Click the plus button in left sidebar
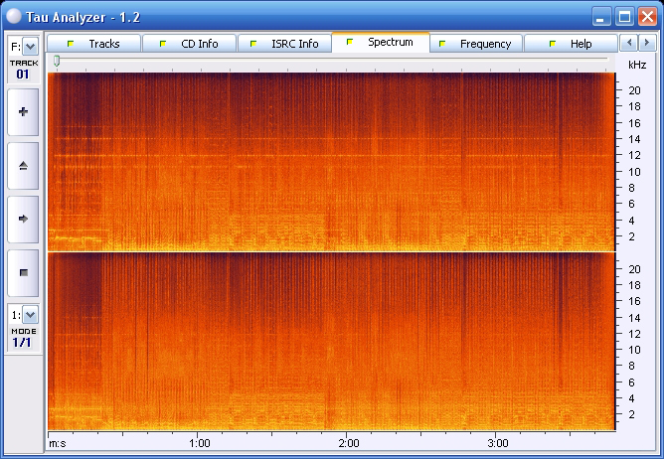Viewport: 664px width, 459px height. (23, 112)
